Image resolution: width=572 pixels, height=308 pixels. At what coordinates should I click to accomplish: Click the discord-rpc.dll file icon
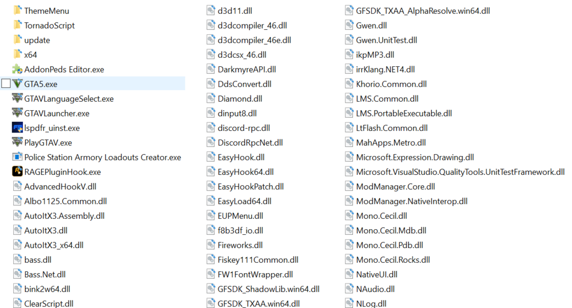211,127
